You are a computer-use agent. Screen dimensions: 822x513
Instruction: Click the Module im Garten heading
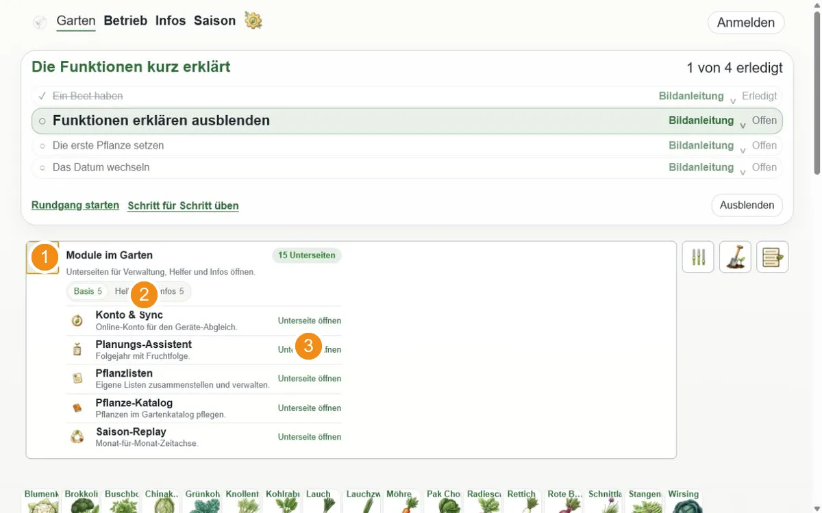[109, 255]
